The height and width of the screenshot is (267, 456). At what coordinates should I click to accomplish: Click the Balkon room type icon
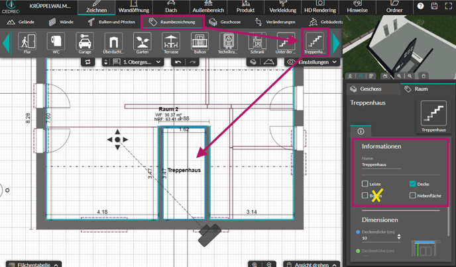click(x=199, y=43)
